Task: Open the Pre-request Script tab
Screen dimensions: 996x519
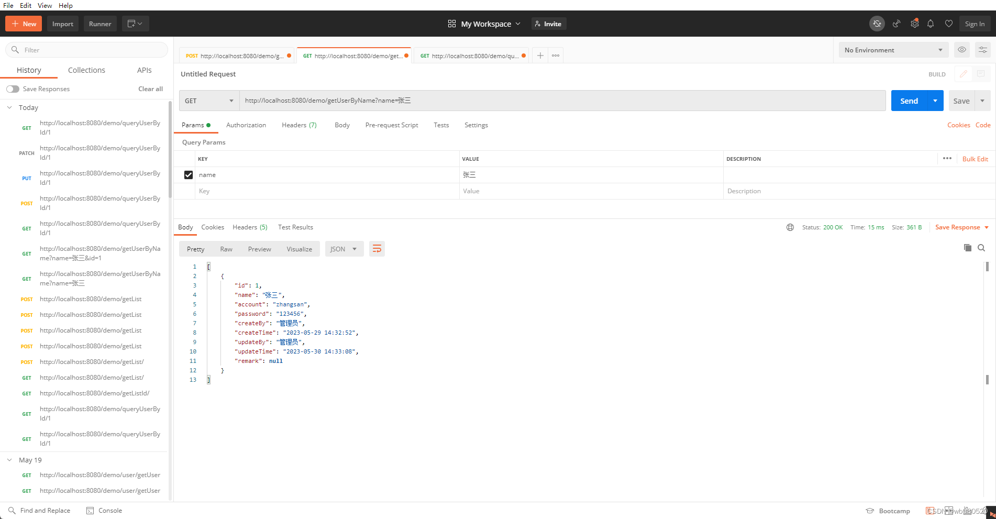Action: tap(392, 125)
